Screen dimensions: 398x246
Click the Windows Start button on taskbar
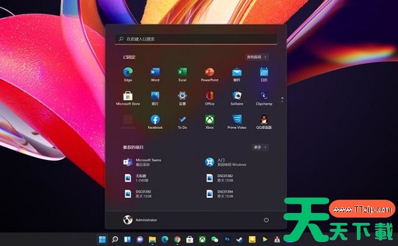coord(102,239)
